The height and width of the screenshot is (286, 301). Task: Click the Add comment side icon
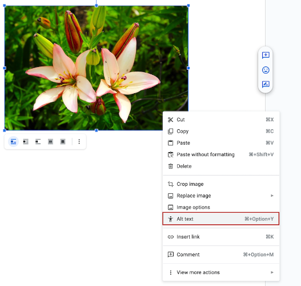click(x=266, y=55)
